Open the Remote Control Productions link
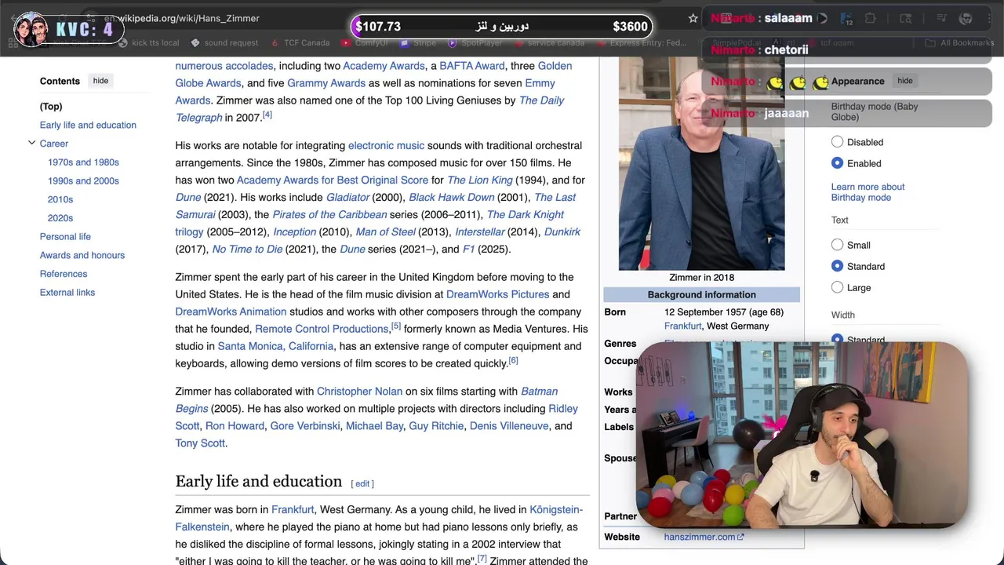Image resolution: width=1004 pixels, height=565 pixels. (x=322, y=330)
